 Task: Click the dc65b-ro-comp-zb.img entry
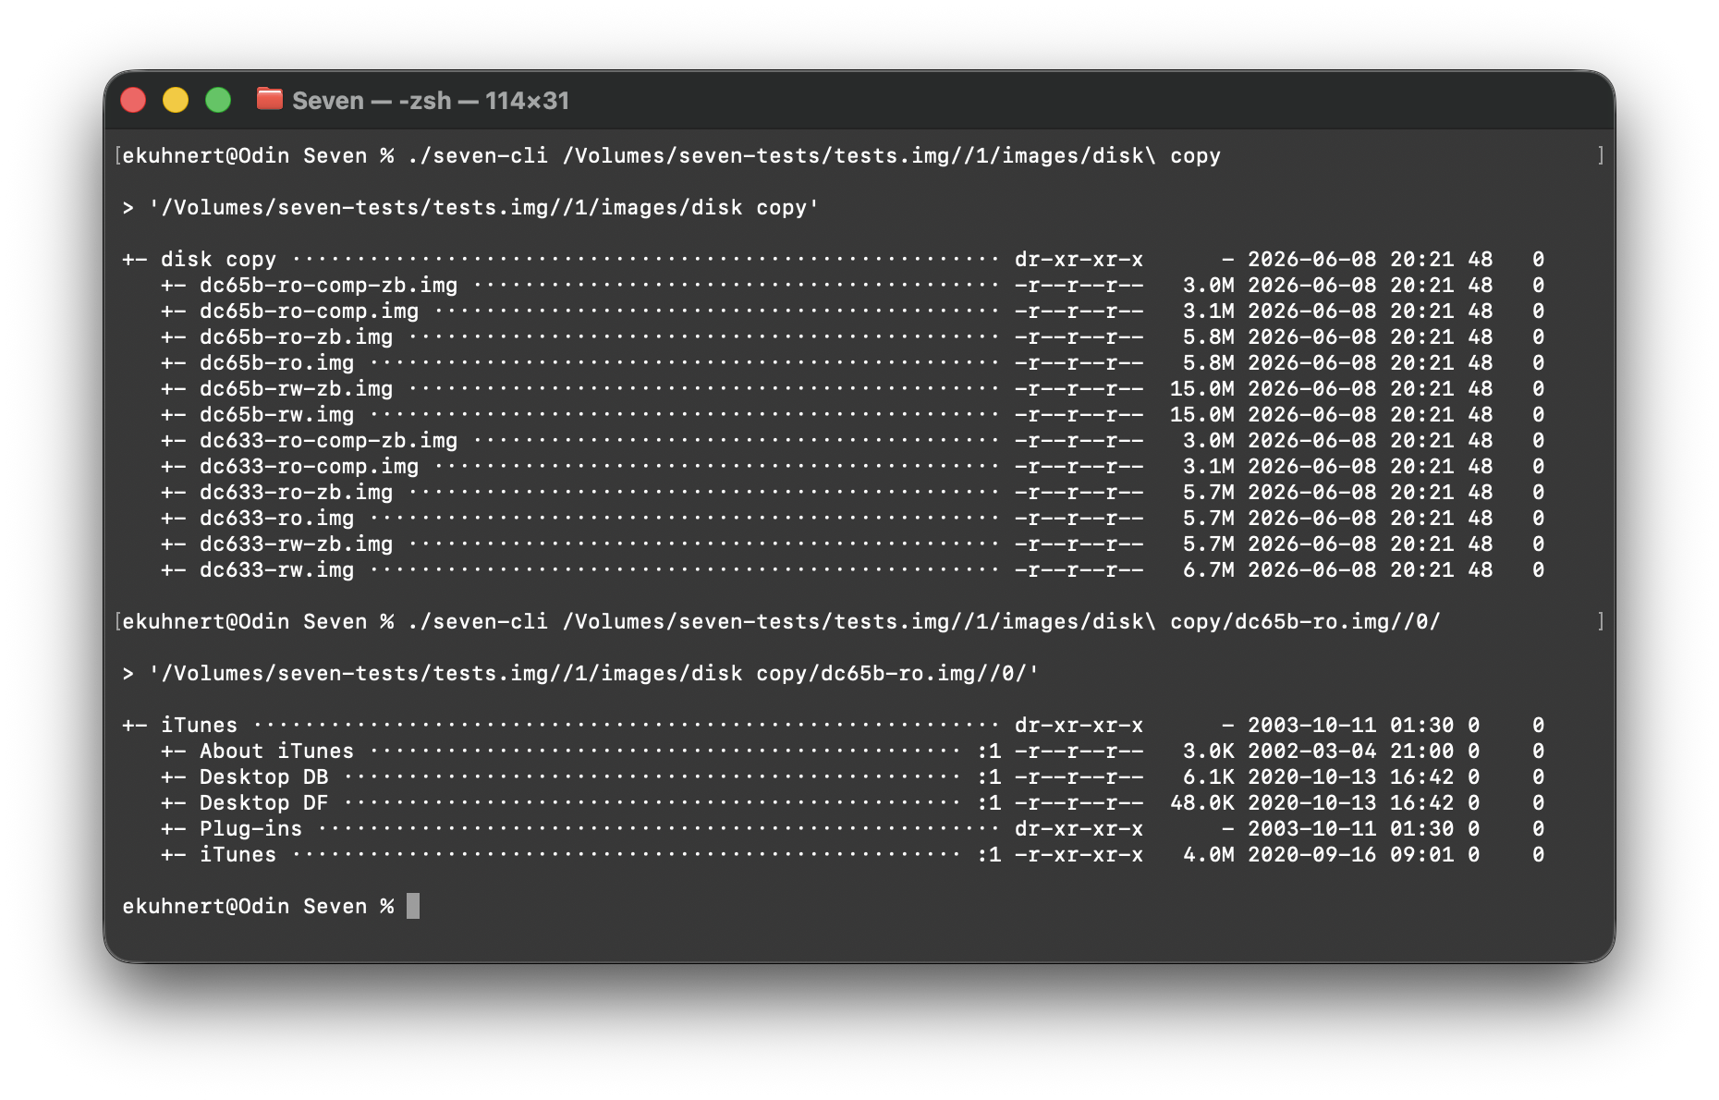pos(328,286)
